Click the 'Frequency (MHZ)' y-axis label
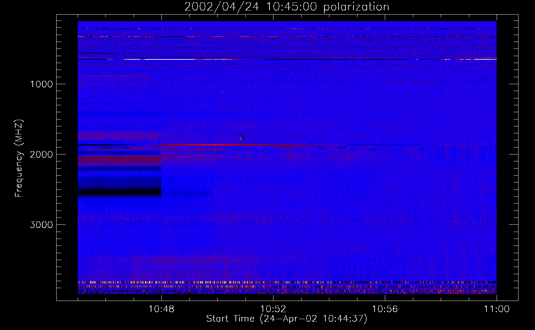 pos(19,159)
